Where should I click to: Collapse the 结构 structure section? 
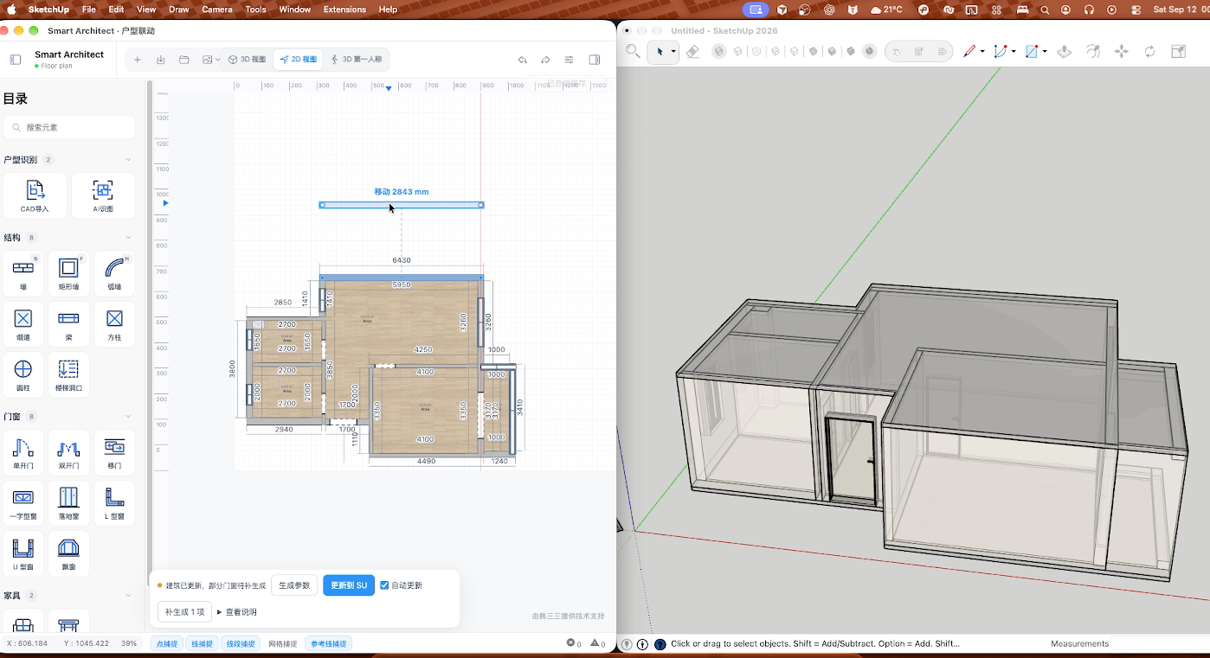128,238
